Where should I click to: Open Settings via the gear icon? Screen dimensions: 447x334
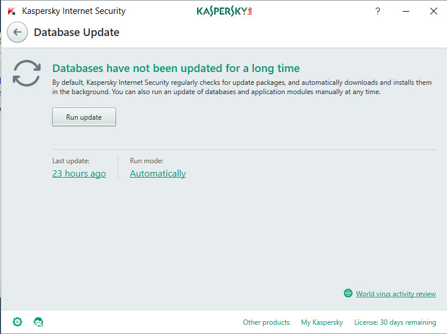(17, 322)
